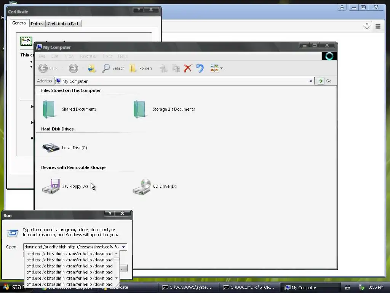Open the browser hamburger menu
Viewport: 390px width, 293px height.
(378, 26)
